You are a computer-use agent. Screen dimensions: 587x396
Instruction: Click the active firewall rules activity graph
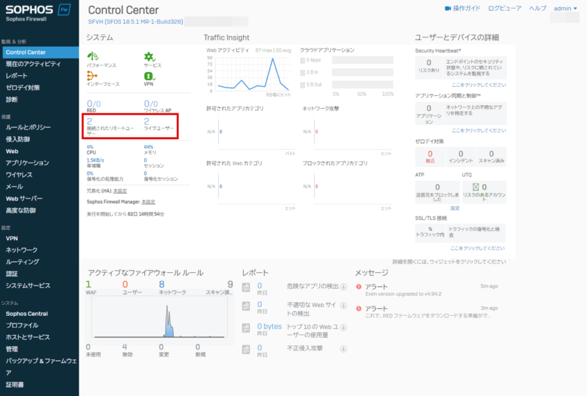click(159, 318)
